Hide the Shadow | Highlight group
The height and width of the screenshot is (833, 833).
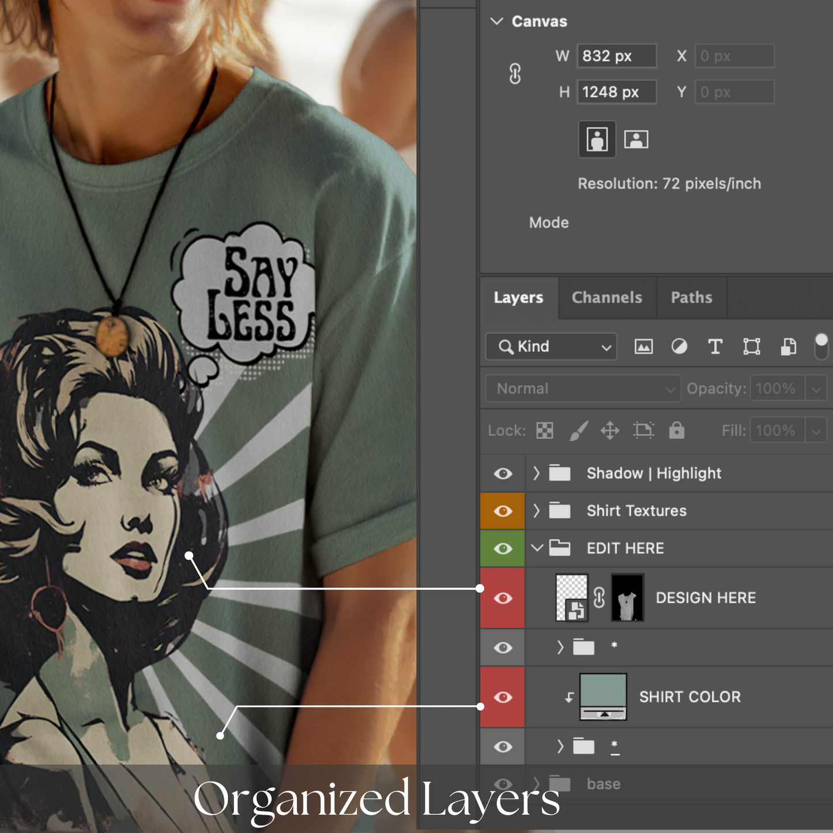pyautogui.click(x=503, y=473)
